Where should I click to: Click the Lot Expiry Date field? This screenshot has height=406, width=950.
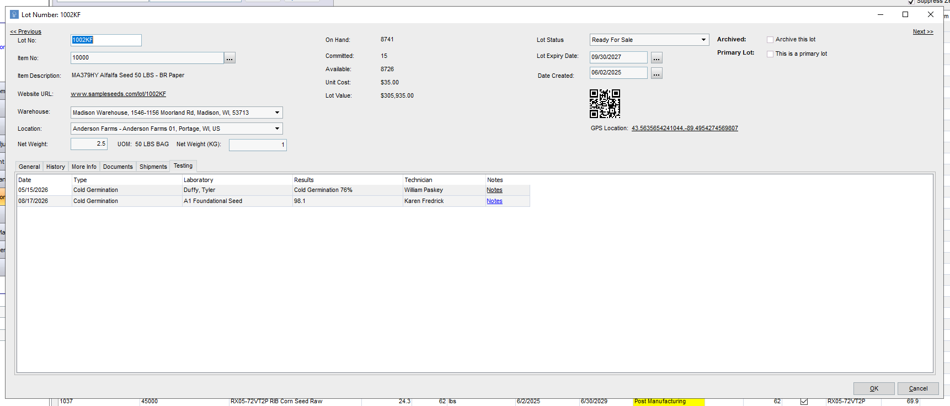618,57
